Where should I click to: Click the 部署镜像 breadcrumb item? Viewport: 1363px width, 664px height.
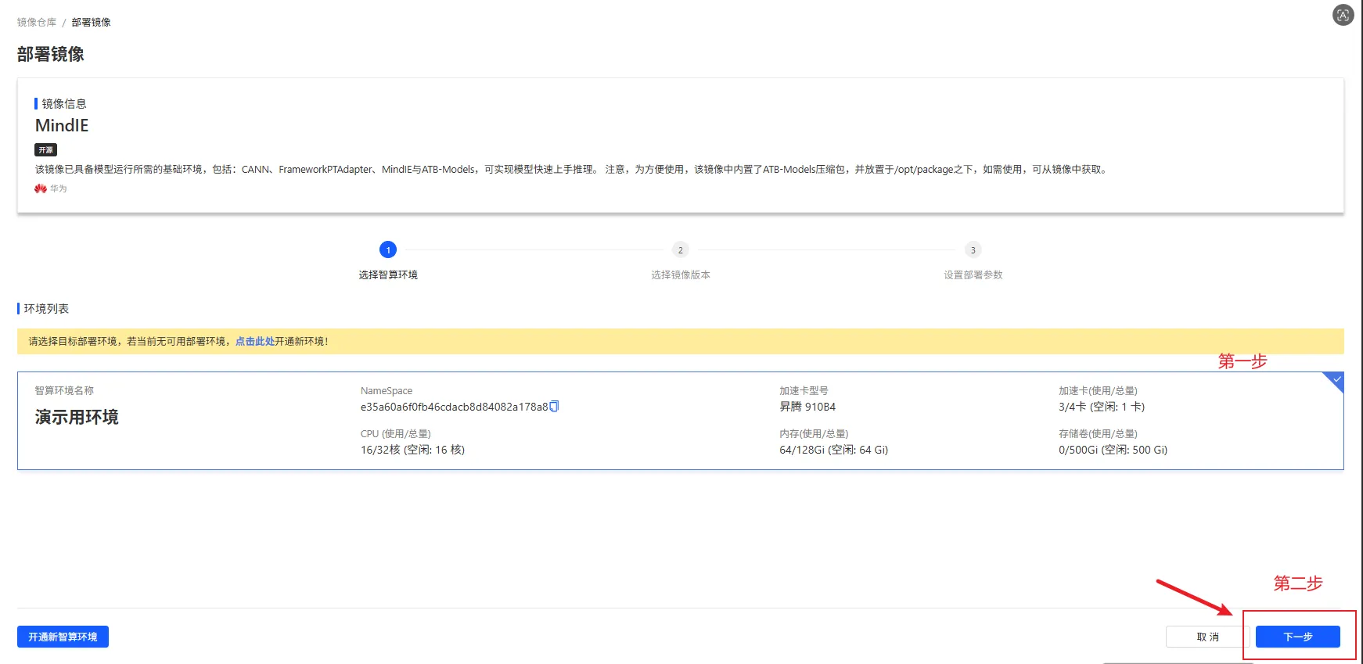coord(92,22)
